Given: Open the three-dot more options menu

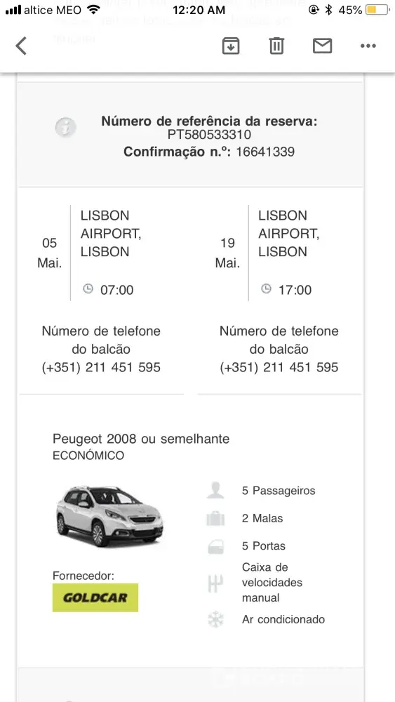Looking at the screenshot, I should (x=368, y=46).
